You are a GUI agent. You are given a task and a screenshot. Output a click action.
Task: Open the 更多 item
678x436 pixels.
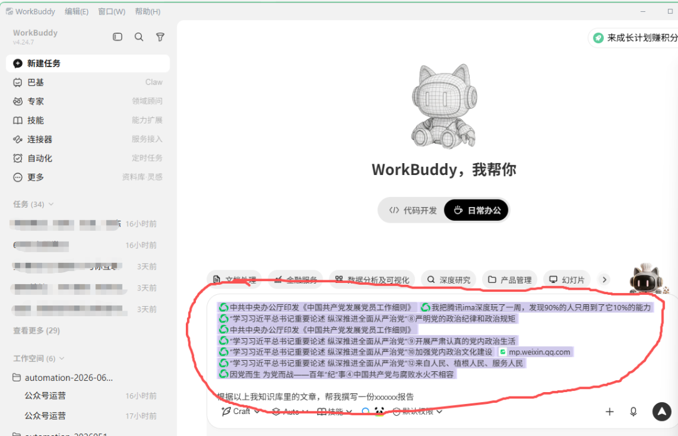click(x=88, y=177)
